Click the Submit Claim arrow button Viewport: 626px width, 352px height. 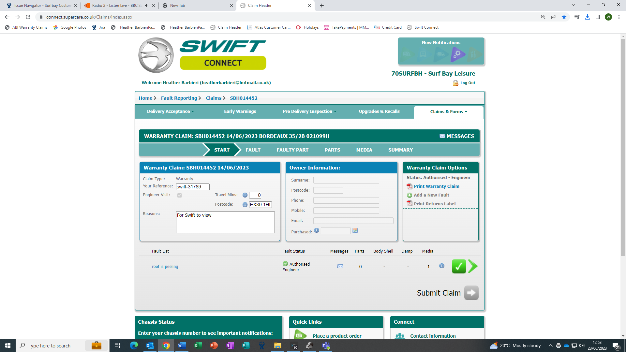coord(471,293)
